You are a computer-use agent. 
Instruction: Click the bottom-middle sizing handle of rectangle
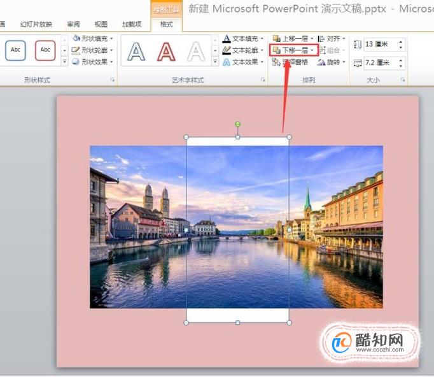[x=237, y=323]
